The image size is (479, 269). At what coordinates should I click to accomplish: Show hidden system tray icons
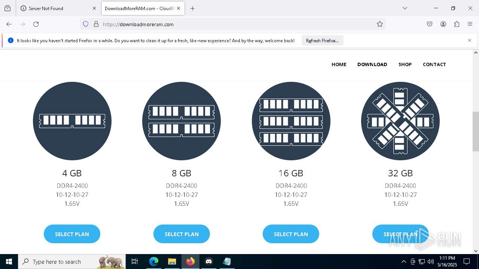403,262
